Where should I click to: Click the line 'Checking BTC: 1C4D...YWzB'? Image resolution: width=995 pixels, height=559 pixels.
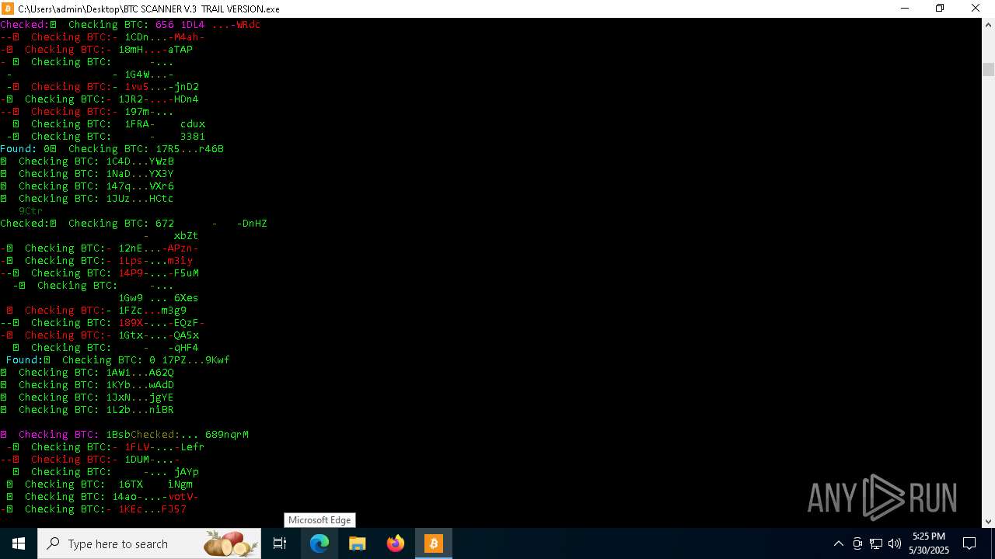tap(87, 161)
